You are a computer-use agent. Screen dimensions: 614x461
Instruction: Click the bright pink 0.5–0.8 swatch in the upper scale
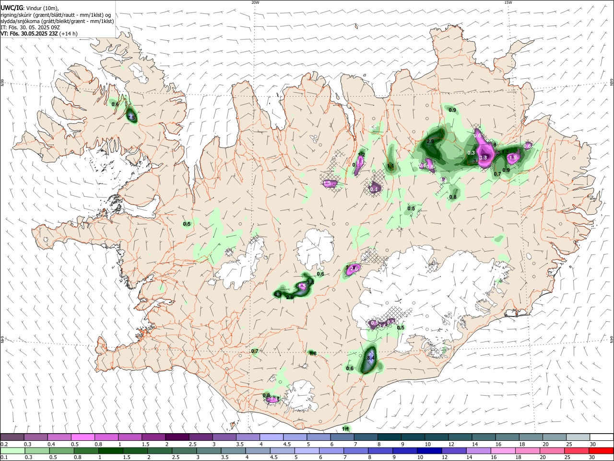pos(83,437)
